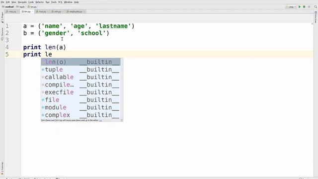This screenshot has width=318, height=179.
Task: Click line number 3 in gutter
Action: 7,40
